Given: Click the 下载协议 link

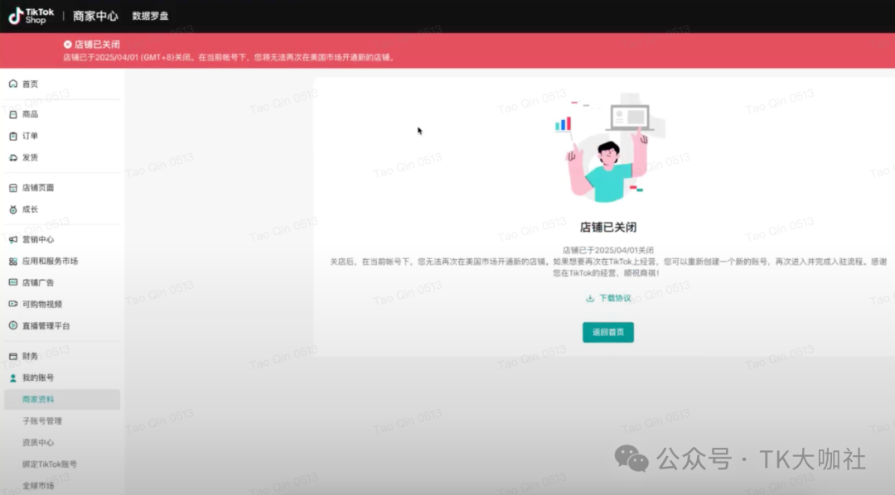Looking at the screenshot, I should pos(615,298).
